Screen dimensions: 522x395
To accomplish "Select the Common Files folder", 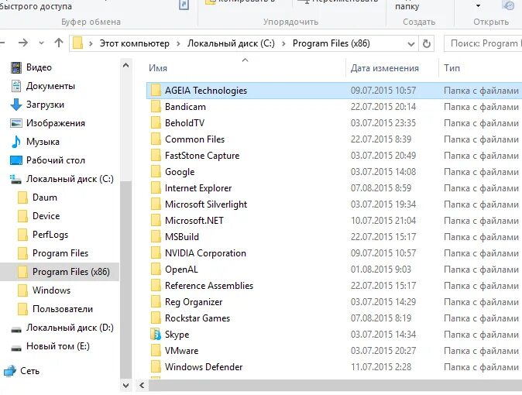I will point(194,139).
